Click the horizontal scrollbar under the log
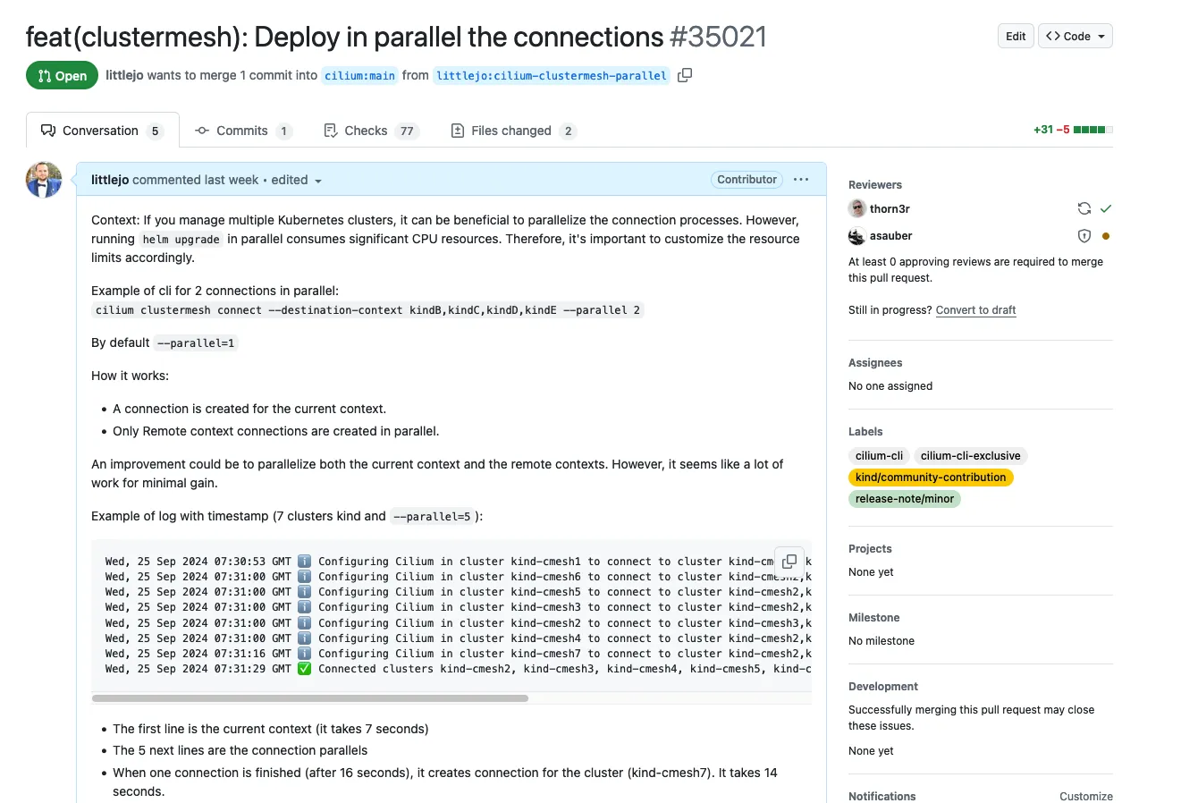 coord(310,698)
